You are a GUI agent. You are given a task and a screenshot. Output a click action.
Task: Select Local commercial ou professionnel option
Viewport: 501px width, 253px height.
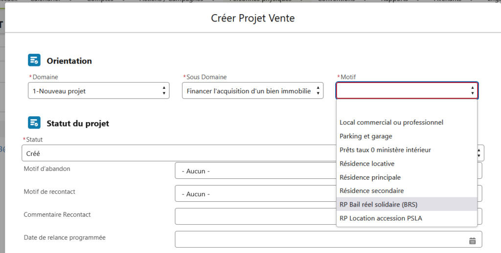pos(391,122)
